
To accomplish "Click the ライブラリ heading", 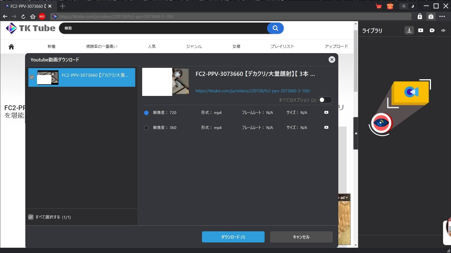I will tap(372, 31).
